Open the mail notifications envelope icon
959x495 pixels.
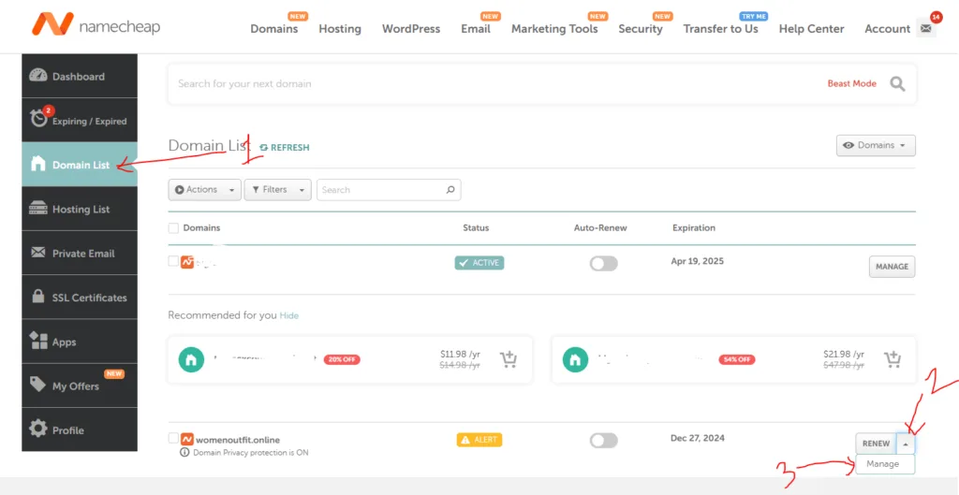(x=926, y=29)
